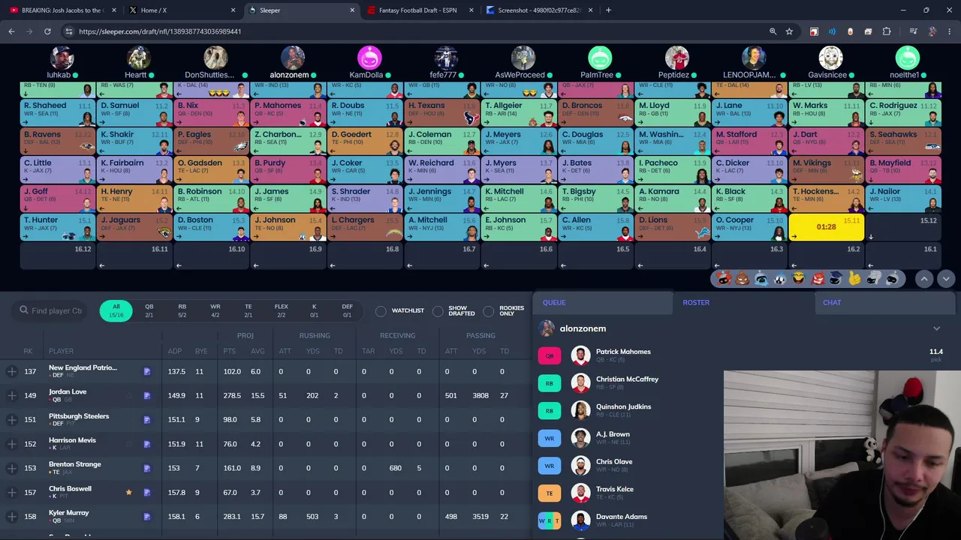Send the graduation cap emoji reaction
The height and width of the screenshot is (540, 961).
(836, 279)
